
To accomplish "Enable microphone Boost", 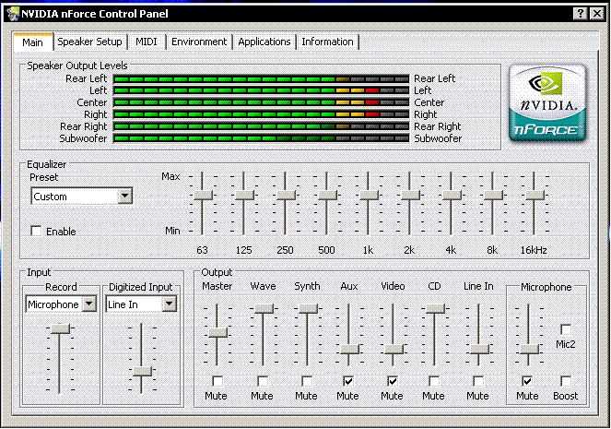I will pyautogui.click(x=566, y=381).
